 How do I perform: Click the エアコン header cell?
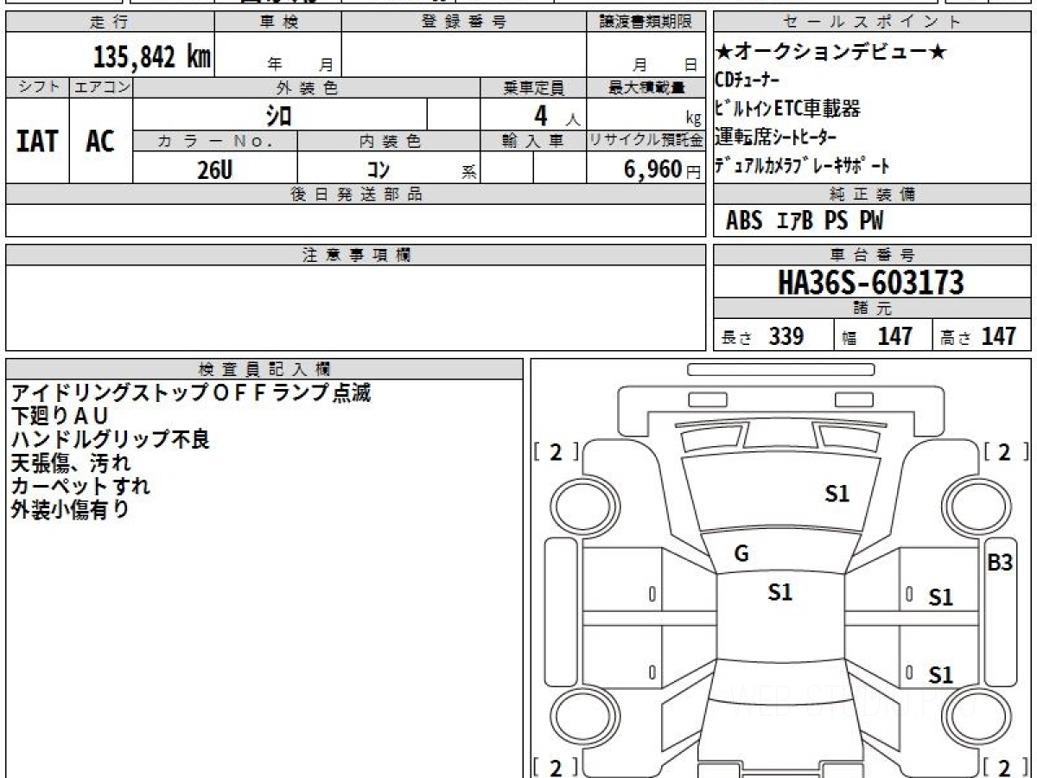click(x=102, y=87)
